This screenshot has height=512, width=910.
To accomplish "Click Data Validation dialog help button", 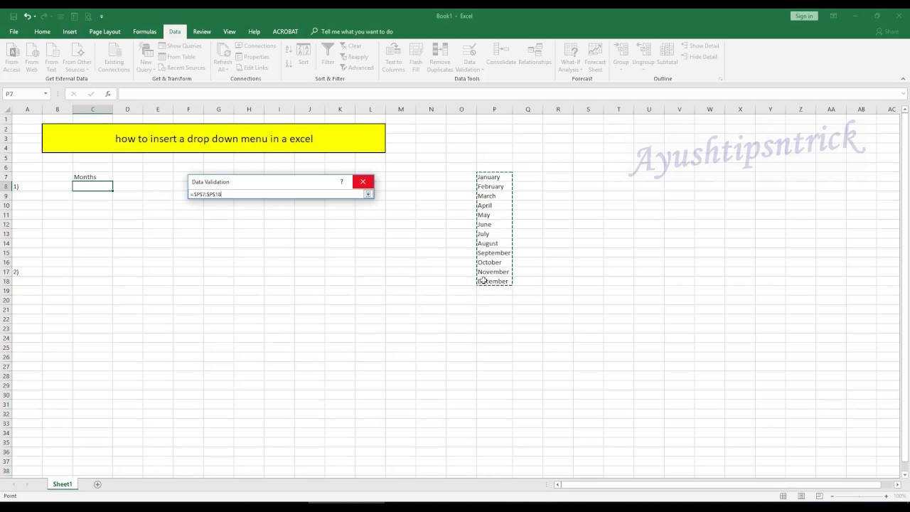I will tap(341, 182).
